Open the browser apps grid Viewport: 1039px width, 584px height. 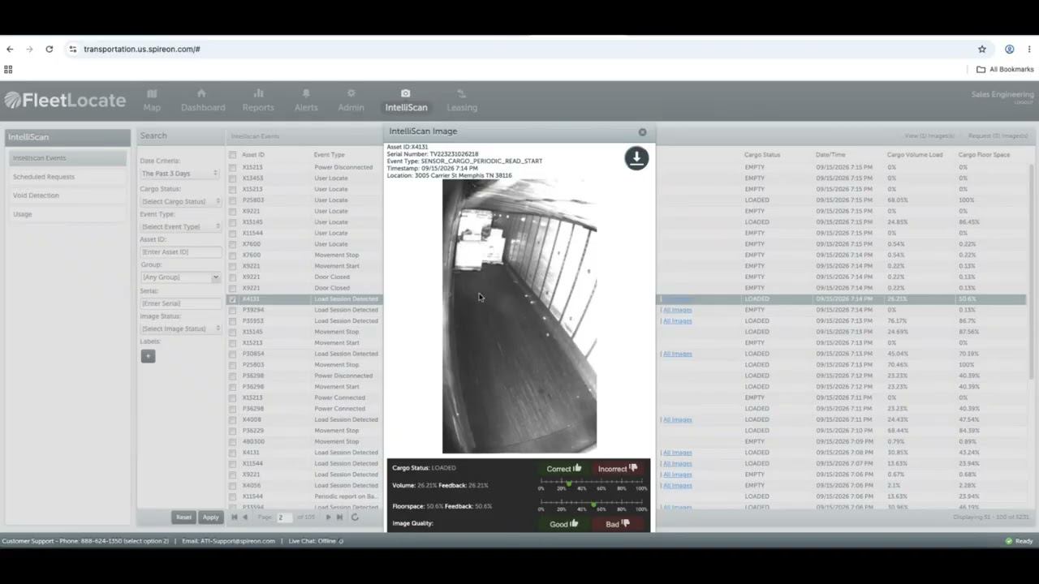click(8, 70)
